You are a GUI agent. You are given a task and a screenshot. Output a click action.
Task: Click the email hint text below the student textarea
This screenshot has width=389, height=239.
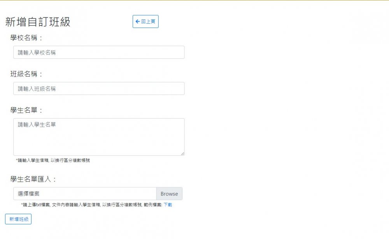[53, 160]
